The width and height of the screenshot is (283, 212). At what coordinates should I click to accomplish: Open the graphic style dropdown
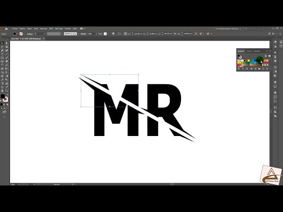(108, 34)
